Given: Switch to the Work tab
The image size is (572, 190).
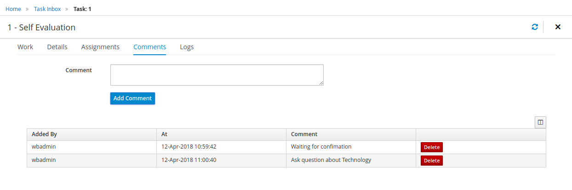Looking at the screenshot, I should [25, 47].
